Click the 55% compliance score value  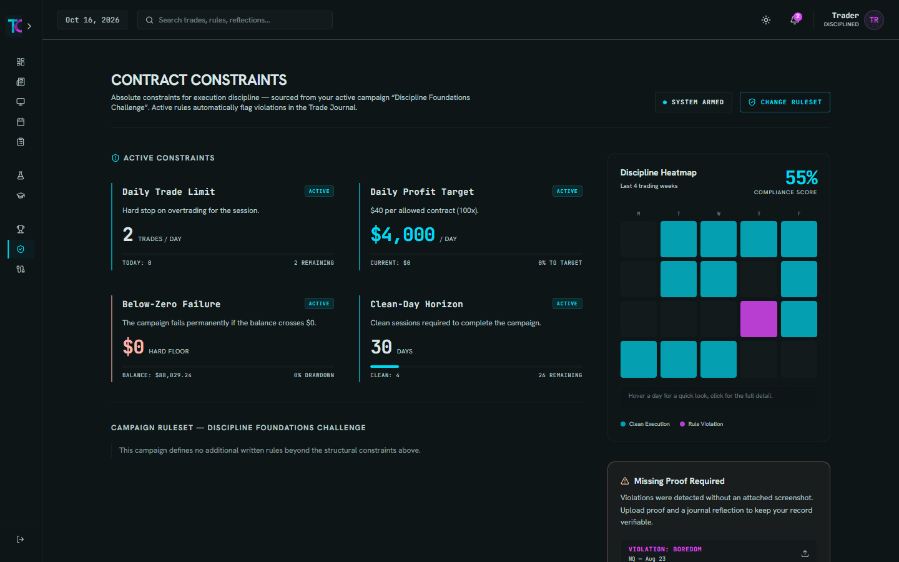801,178
